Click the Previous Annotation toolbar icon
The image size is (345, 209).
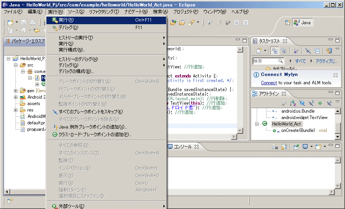click(x=23, y=30)
